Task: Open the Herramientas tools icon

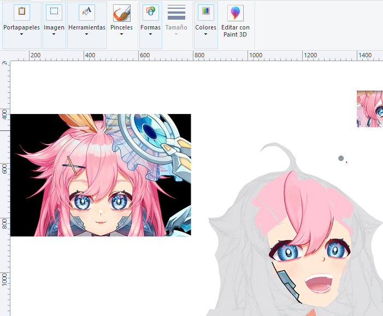Action: point(87,13)
